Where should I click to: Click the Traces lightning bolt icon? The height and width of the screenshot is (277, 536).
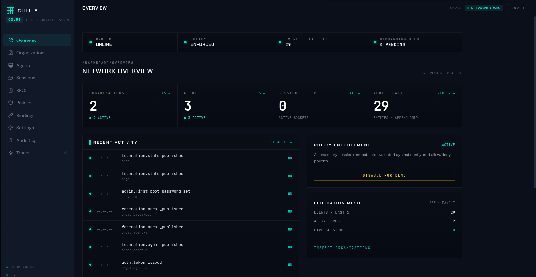pos(11,153)
